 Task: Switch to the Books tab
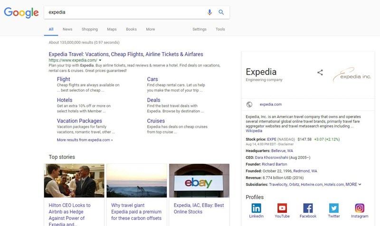coord(131,29)
